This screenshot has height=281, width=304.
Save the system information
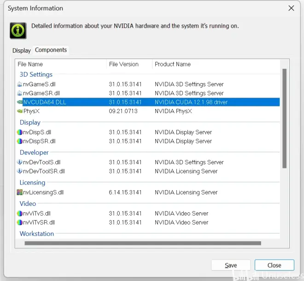(x=231, y=265)
